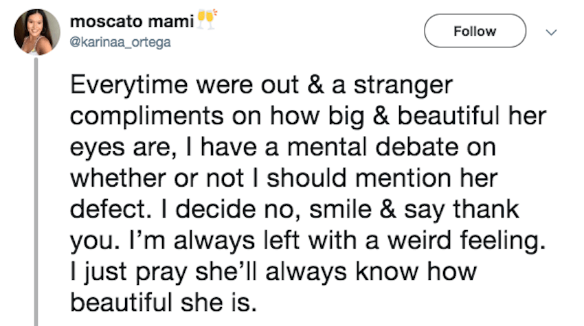Follow the @karinaa_ortega account
The width and height of the screenshot is (584, 326).
point(475,31)
